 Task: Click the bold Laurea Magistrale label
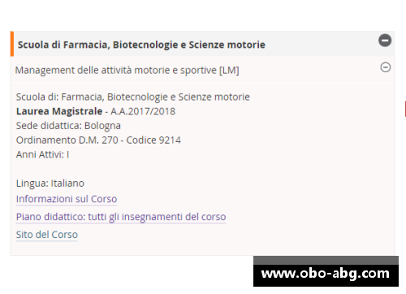59,111
